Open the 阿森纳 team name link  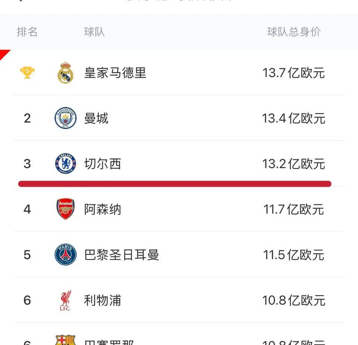pos(103,209)
